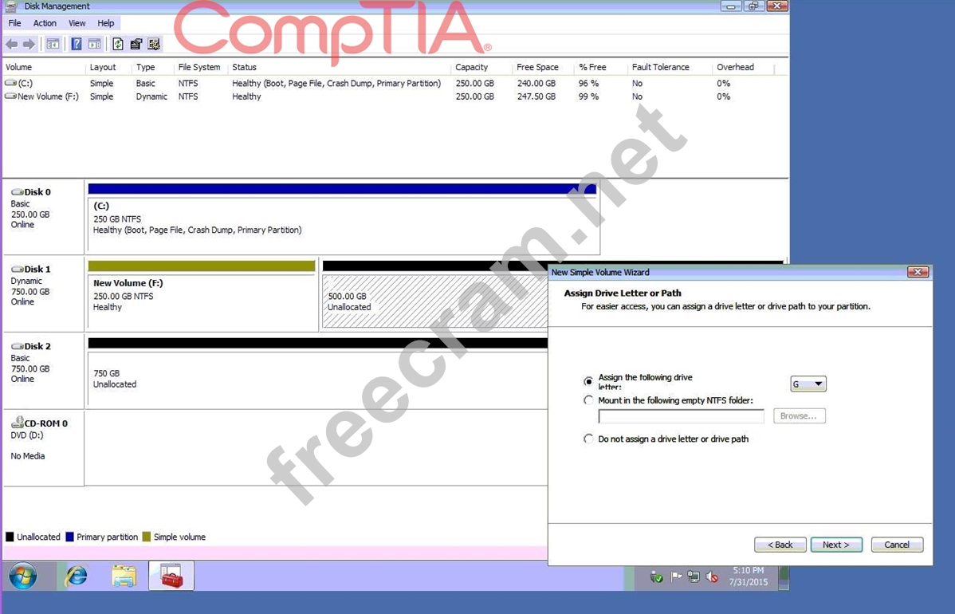Image resolution: width=955 pixels, height=614 pixels.
Task: Click the Safely Remove Hardware tray icon
Action: click(x=656, y=577)
